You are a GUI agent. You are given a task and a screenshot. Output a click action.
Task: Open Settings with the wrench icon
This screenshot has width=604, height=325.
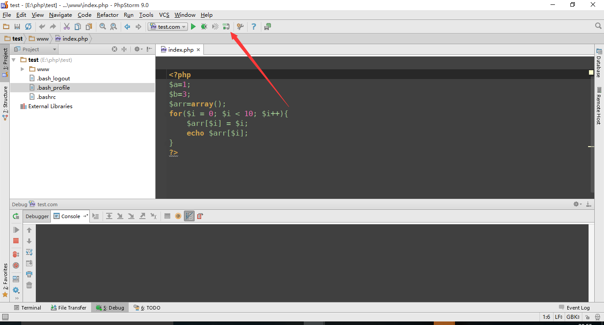(x=240, y=27)
